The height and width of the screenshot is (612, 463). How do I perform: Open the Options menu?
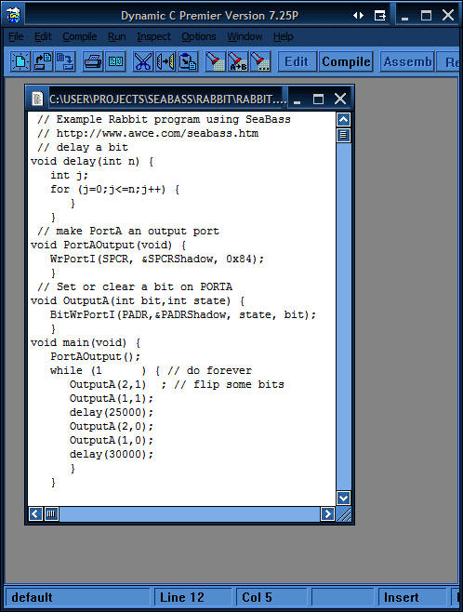pos(199,36)
